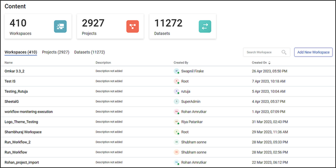The width and height of the screenshot is (336, 168).
Task: Sort by Created On column arrow
Action: (269, 63)
